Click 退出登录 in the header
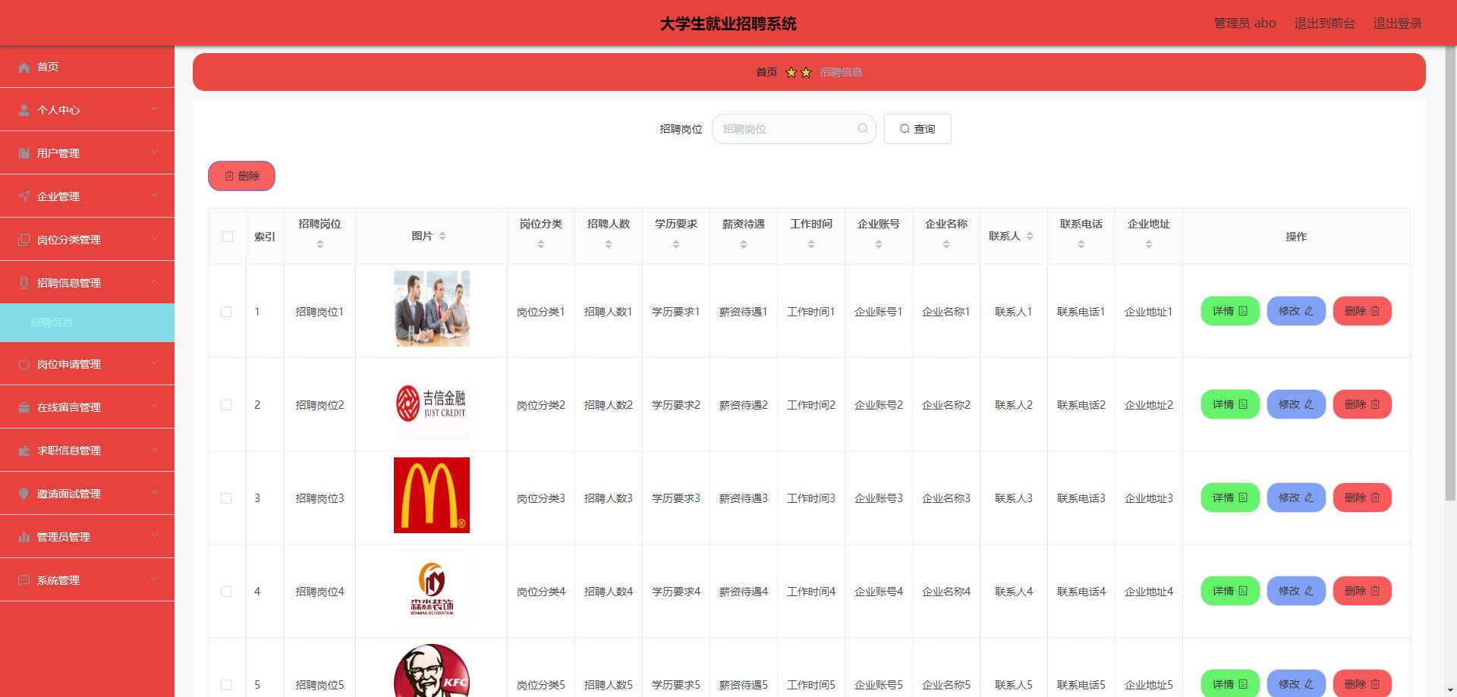 coord(1397,23)
